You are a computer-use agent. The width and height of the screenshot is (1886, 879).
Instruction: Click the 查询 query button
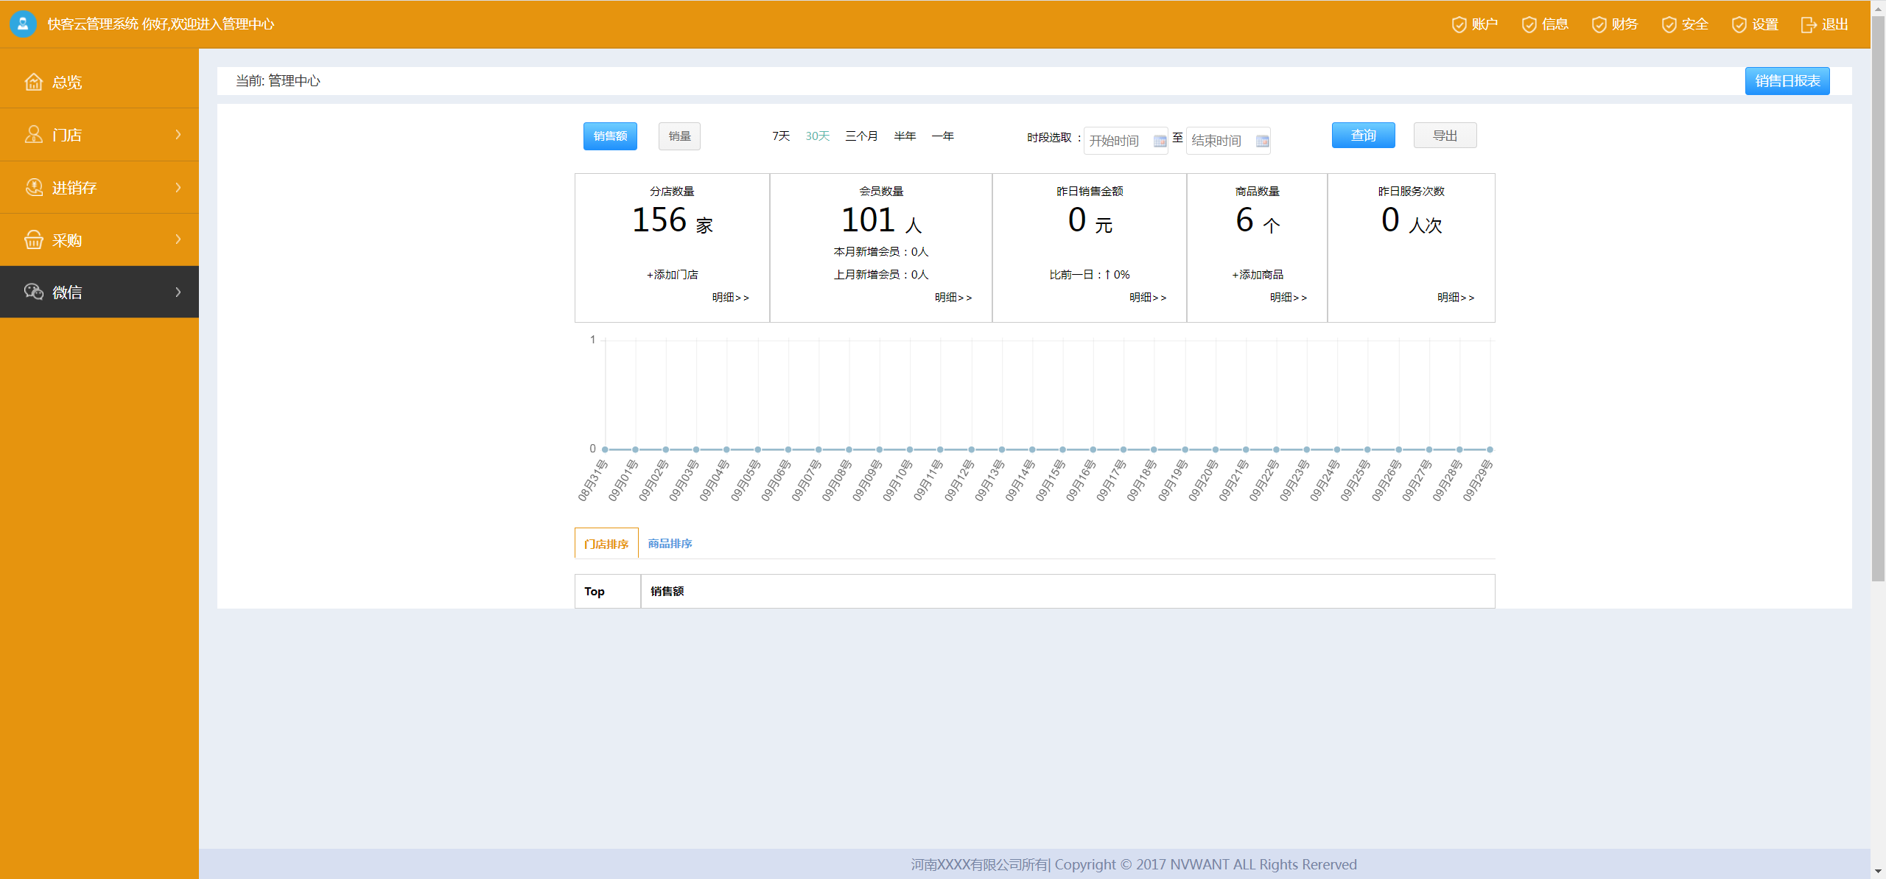click(1364, 136)
